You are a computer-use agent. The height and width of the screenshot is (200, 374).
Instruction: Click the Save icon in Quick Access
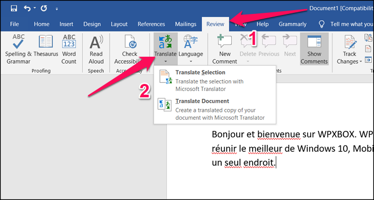click(x=14, y=9)
